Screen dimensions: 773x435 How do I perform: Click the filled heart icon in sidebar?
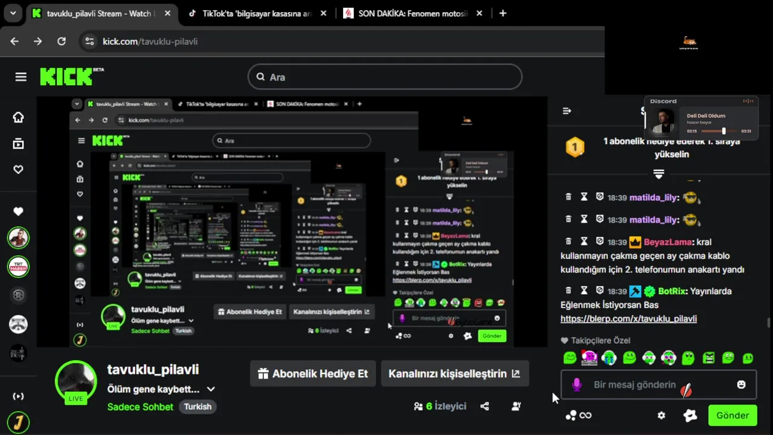click(x=18, y=211)
